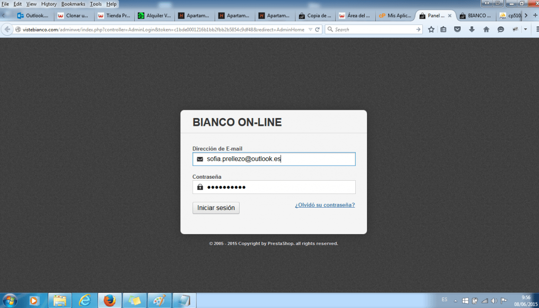Screen dimensions: 539x308
Task: Open the Windows Start menu
Action: pyautogui.click(x=10, y=301)
